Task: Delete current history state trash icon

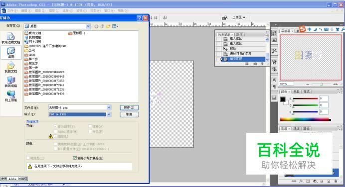Action: 262,64
